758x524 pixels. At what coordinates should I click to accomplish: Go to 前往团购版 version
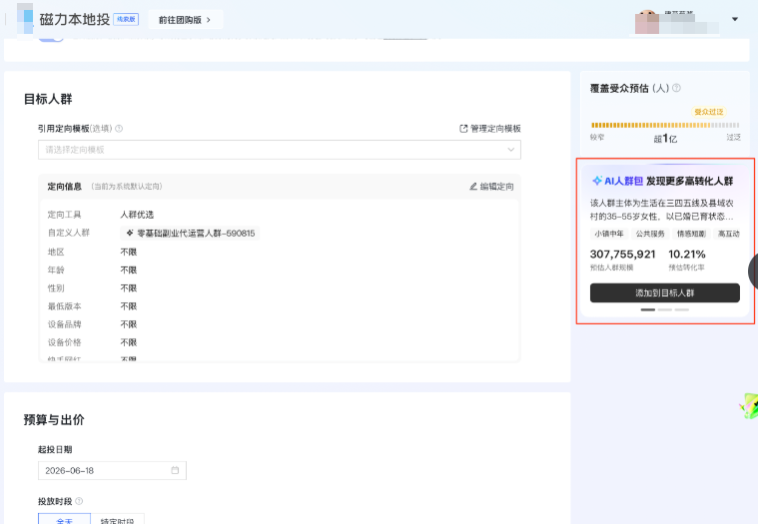tap(185, 20)
